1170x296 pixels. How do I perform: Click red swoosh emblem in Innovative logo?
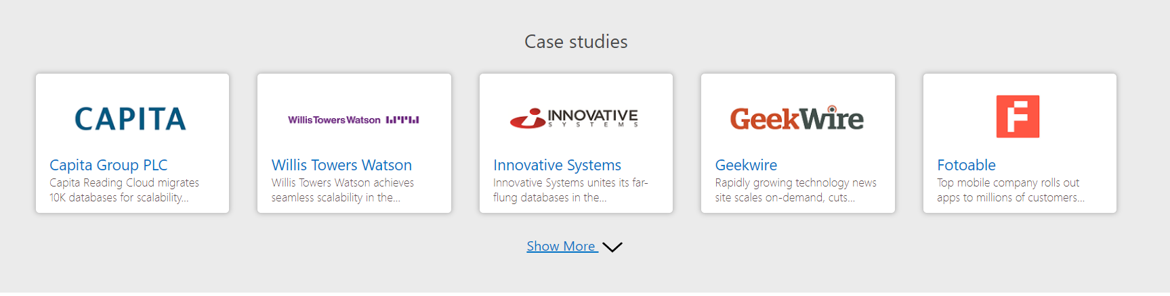[x=528, y=119]
